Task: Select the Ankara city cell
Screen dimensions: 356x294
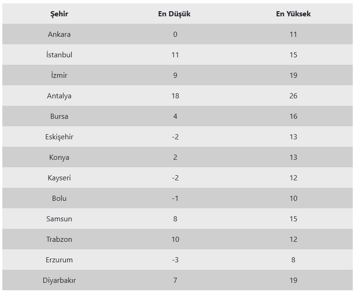Action: point(59,34)
